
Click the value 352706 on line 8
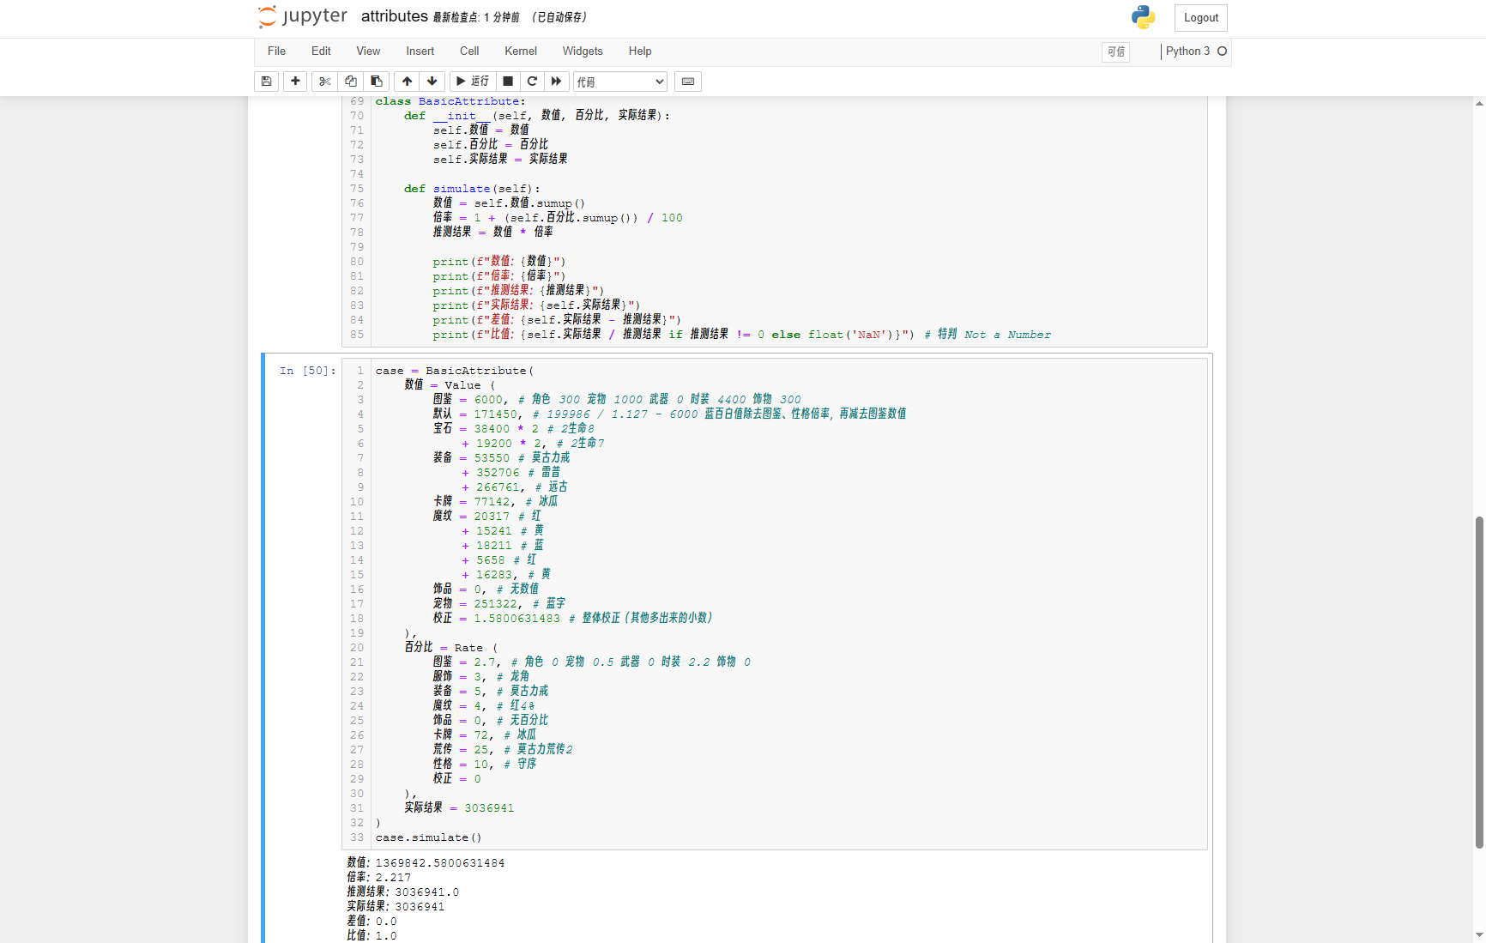[498, 473]
